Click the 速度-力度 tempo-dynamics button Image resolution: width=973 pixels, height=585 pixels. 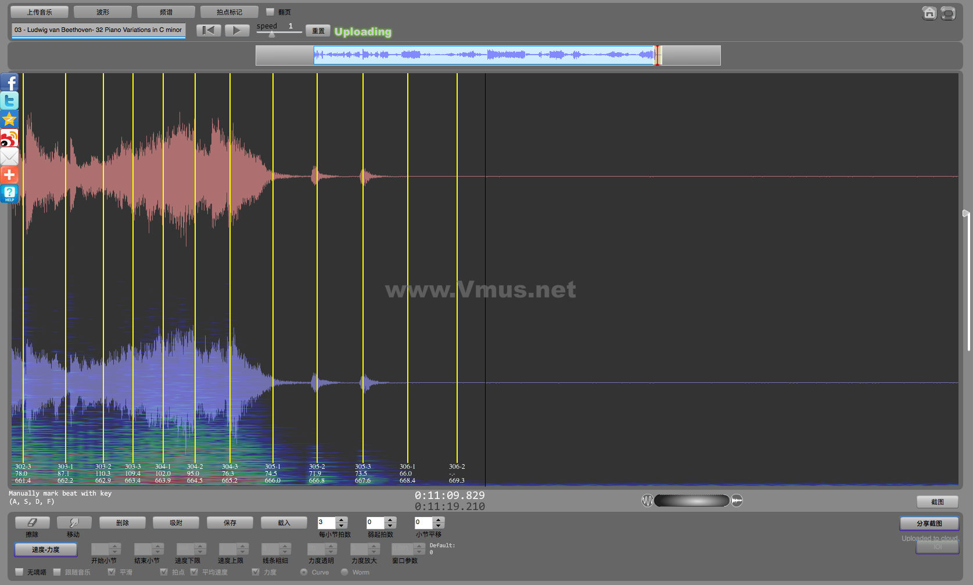(x=46, y=550)
